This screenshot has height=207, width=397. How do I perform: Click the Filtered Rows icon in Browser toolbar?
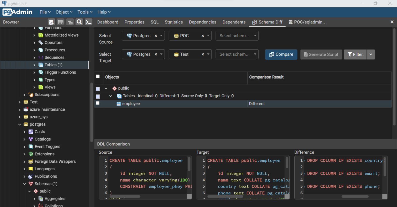point(70,22)
